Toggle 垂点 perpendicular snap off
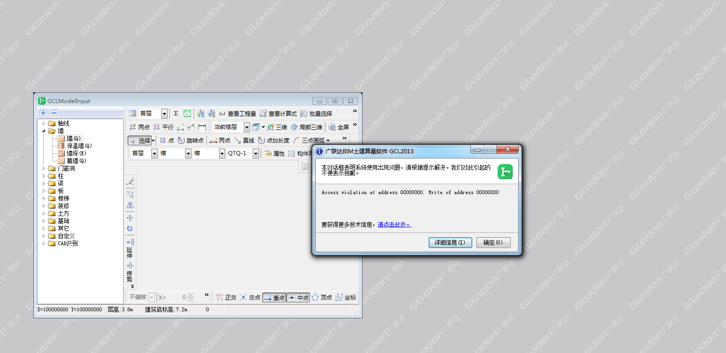Viewport: 726px width, 353px height. click(274, 297)
